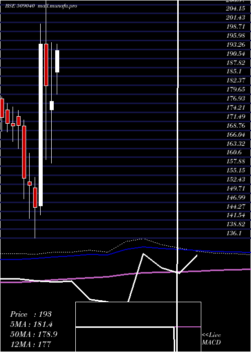251x352 pixels.
Task: Click the 185.1 price axis label
Action: pos(234,71)
